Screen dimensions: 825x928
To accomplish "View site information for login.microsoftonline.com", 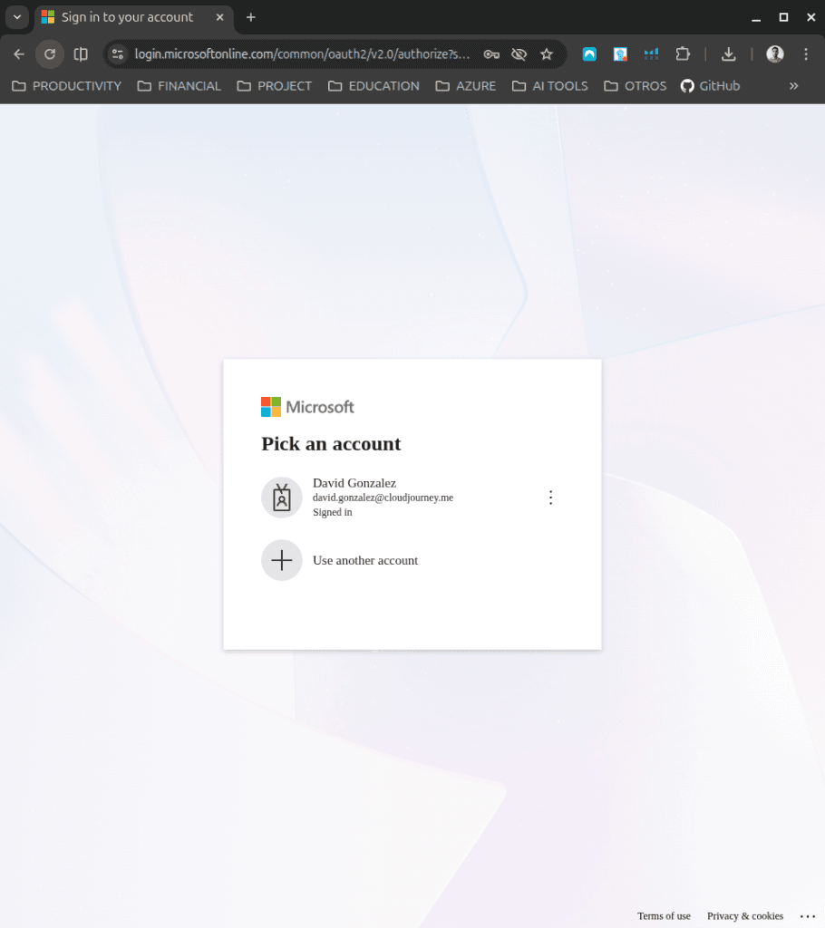I will [x=117, y=54].
